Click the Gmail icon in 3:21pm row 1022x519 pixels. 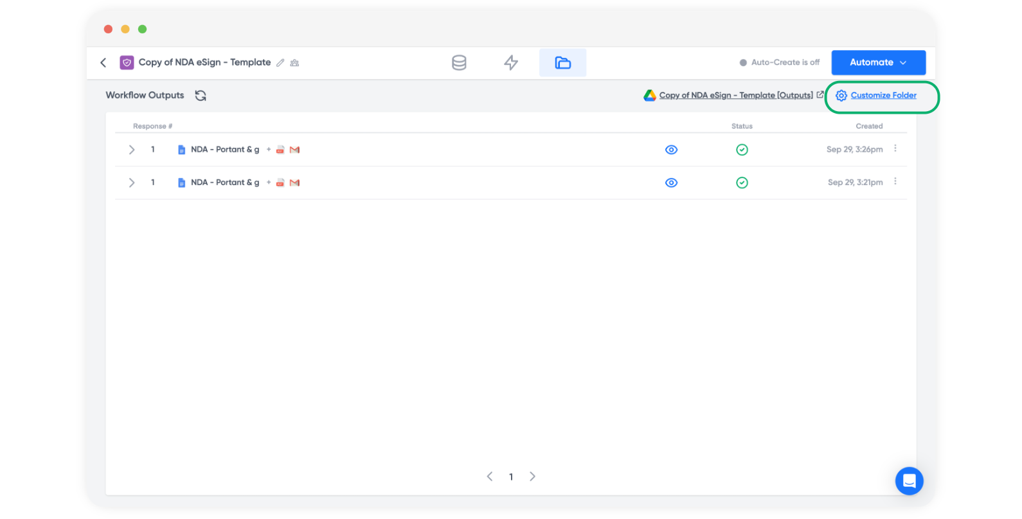tap(294, 182)
